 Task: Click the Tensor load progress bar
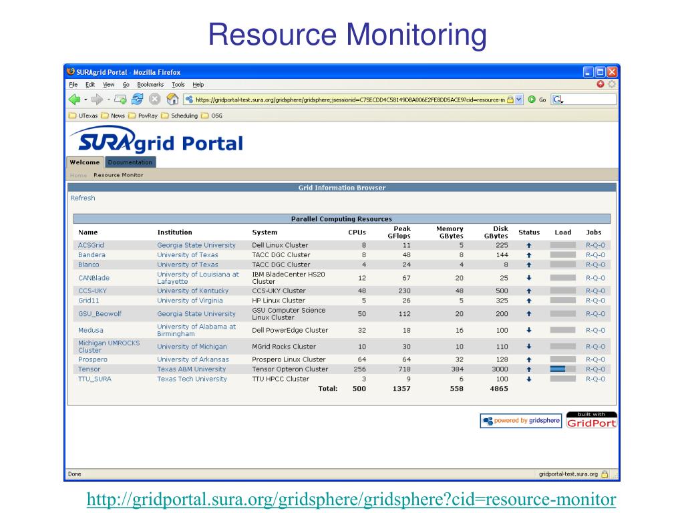(562, 369)
